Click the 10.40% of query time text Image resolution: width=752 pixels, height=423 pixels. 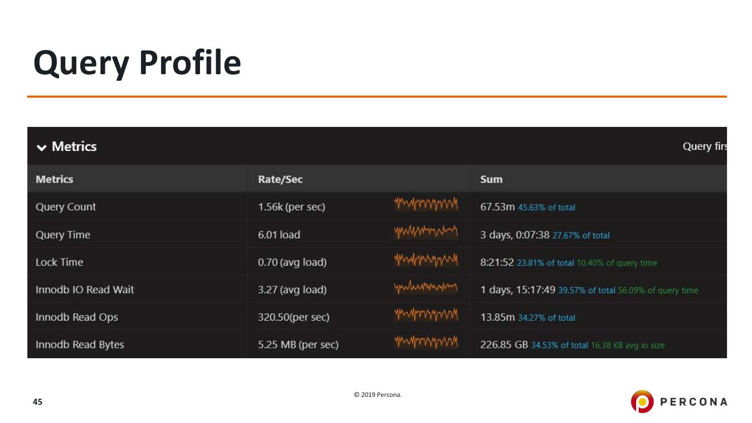coord(617,263)
